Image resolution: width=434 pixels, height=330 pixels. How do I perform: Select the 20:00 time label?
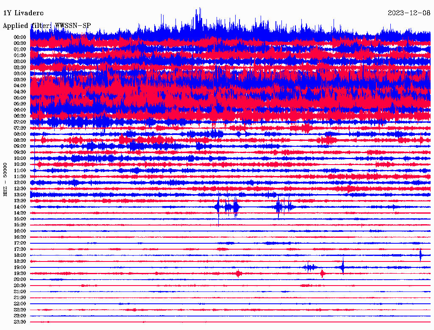pos(19,280)
